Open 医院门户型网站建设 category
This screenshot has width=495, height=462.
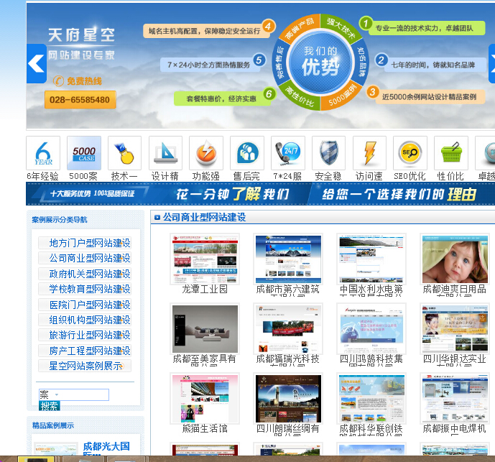tap(85, 305)
